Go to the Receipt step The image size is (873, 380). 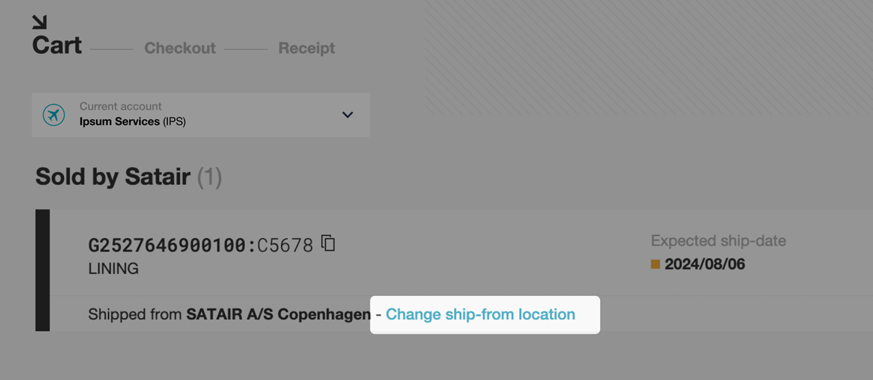pyautogui.click(x=307, y=48)
